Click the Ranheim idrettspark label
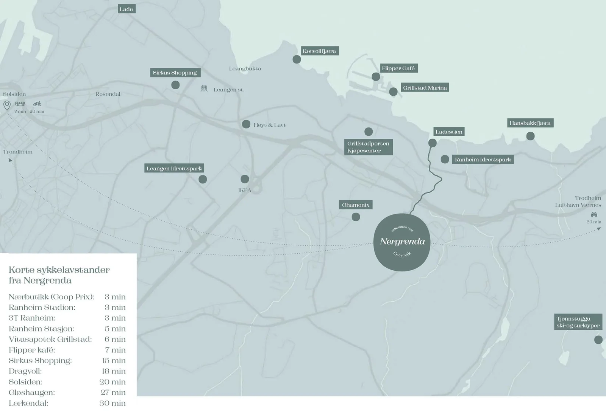The height and width of the screenshot is (414, 606). click(483, 160)
